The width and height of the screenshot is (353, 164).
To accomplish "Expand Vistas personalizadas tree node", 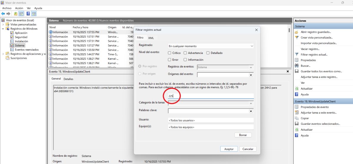I will pyautogui.click(x=3, y=25).
